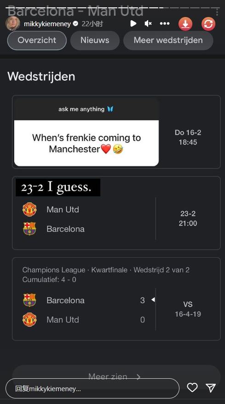Click the red download icon
225x404 pixels.
point(185,24)
